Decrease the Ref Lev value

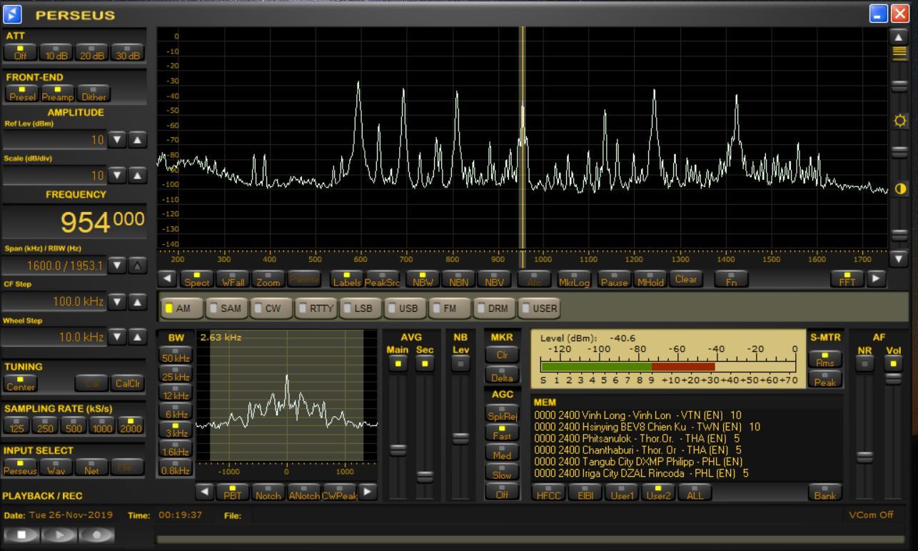(118, 140)
